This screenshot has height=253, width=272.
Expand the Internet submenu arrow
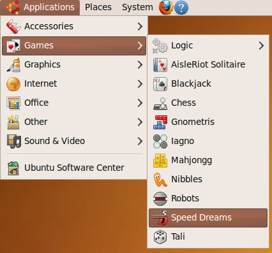[x=140, y=83]
